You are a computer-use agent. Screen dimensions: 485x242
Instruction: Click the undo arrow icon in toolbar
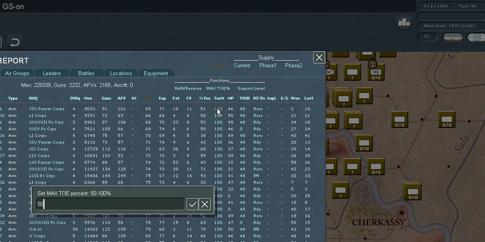pos(15,42)
